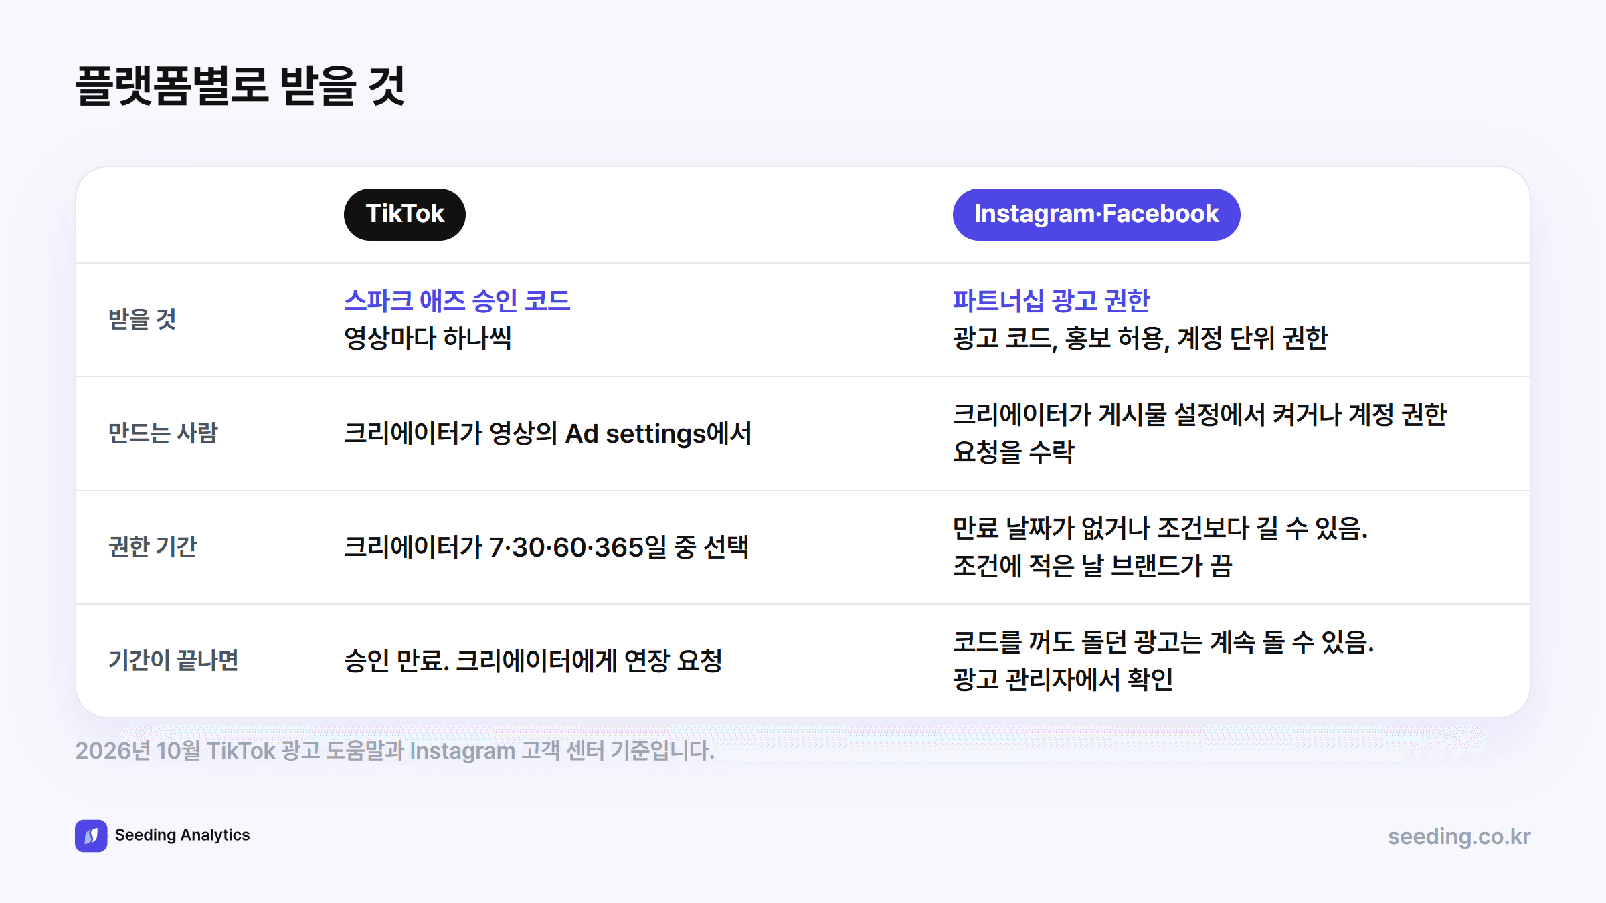Screen dimensions: 1606x903
Task: Click the row label 받을 것
Action: coord(143,319)
